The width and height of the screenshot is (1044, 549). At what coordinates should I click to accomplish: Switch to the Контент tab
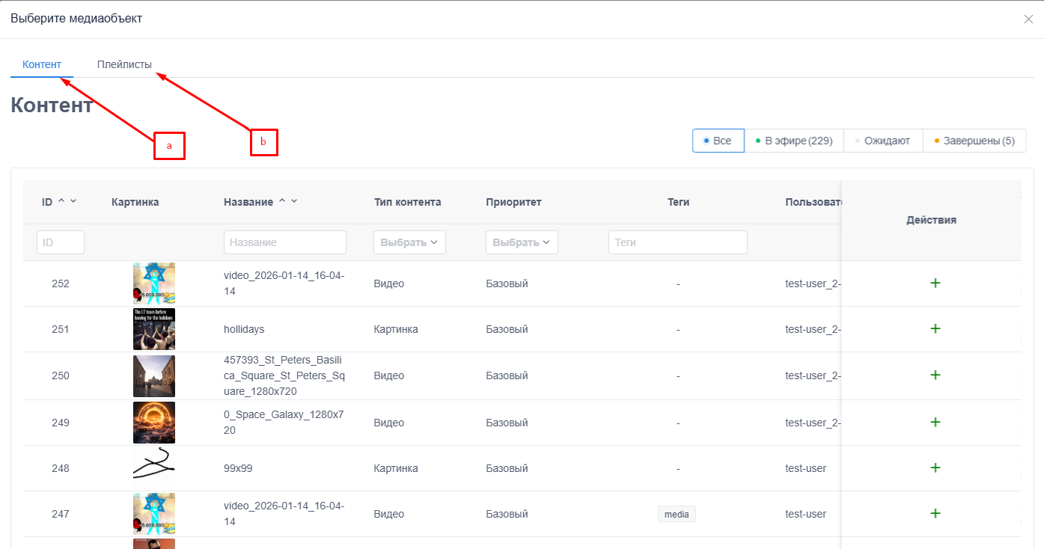[42, 64]
